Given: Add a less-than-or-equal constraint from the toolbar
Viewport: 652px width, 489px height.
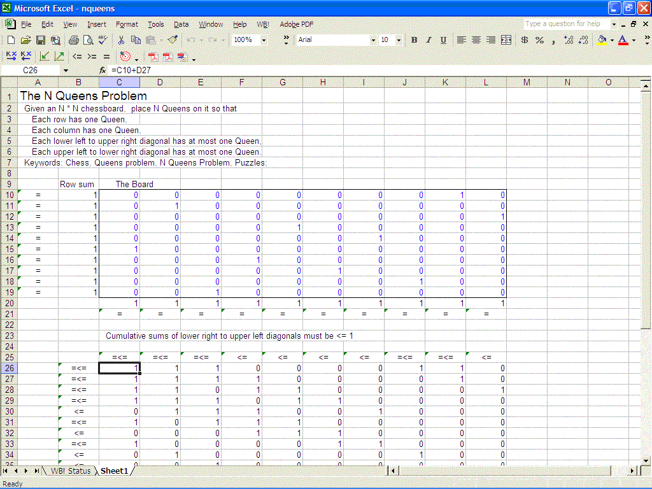Looking at the screenshot, I should coord(77,56).
